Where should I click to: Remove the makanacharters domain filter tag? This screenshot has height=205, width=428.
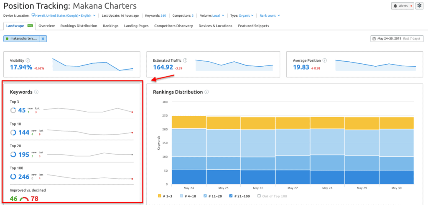pyautogui.click(x=43, y=39)
